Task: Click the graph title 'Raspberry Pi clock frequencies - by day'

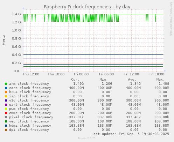Action: click(87, 7)
